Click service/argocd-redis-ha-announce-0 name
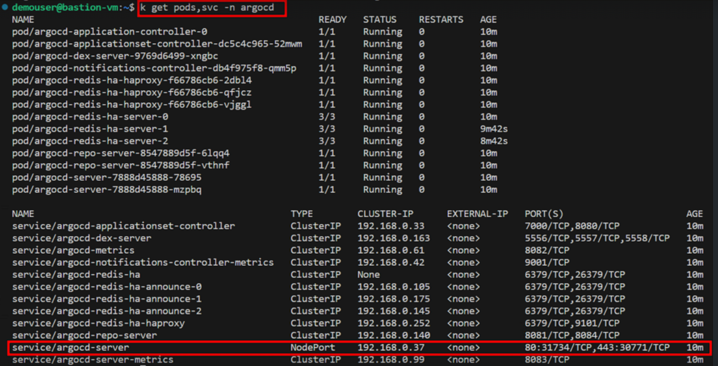This screenshot has height=366, width=718. pos(107,286)
